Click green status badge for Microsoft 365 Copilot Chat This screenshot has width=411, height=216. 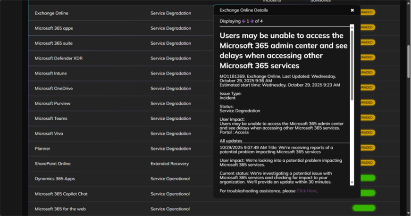click(x=368, y=193)
